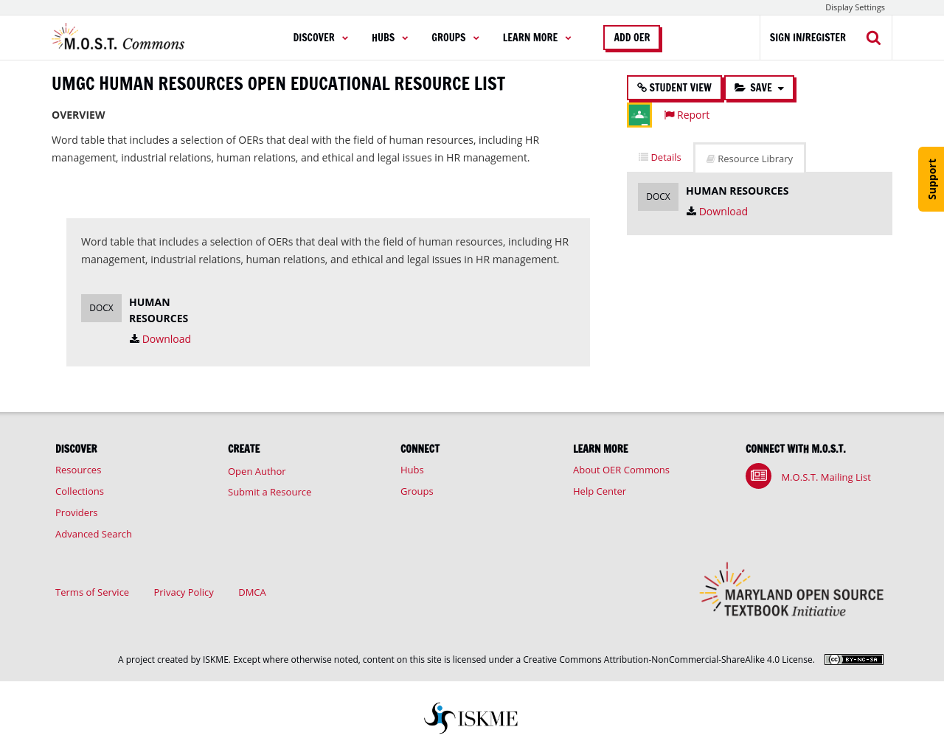The width and height of the screenshot is (944, 755).
Task: Click the Maryland Open Source Textbook Initiative logo
Action: [x=791, y=588]
